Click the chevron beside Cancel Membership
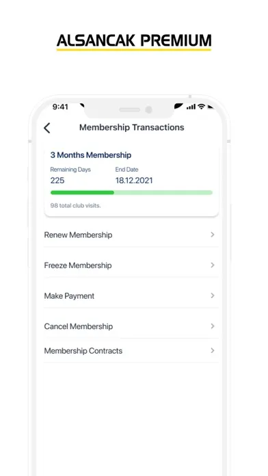 (213, 326)
